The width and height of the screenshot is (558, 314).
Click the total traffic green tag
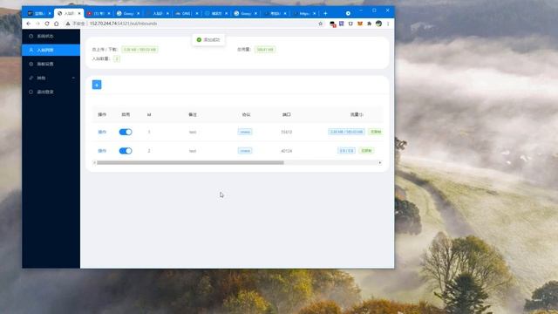[265, 50]
